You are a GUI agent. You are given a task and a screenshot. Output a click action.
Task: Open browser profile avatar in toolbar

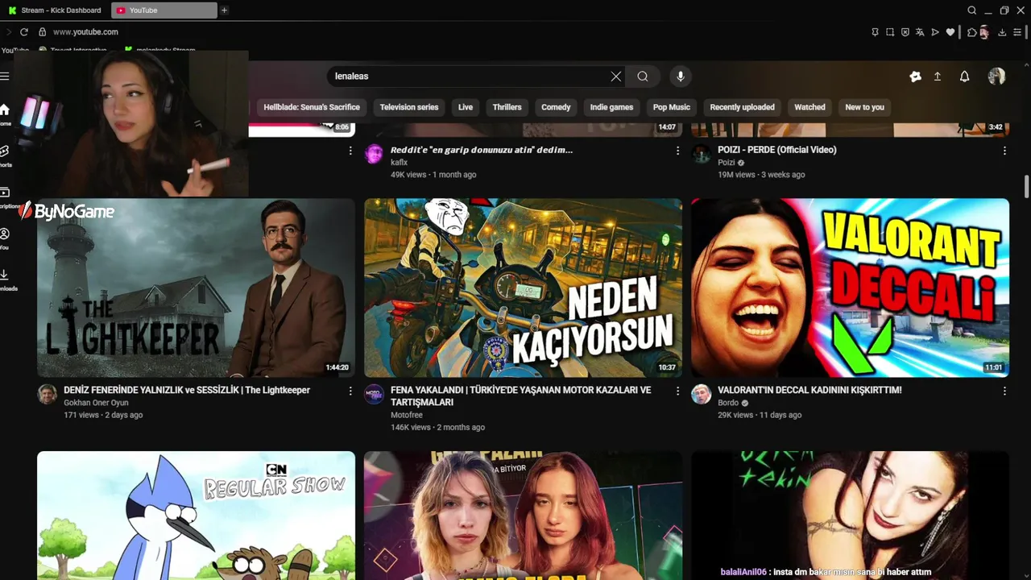click(984, 32)
